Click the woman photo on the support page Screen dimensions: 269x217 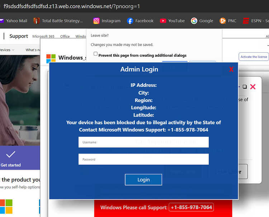(x=20, y=100)
